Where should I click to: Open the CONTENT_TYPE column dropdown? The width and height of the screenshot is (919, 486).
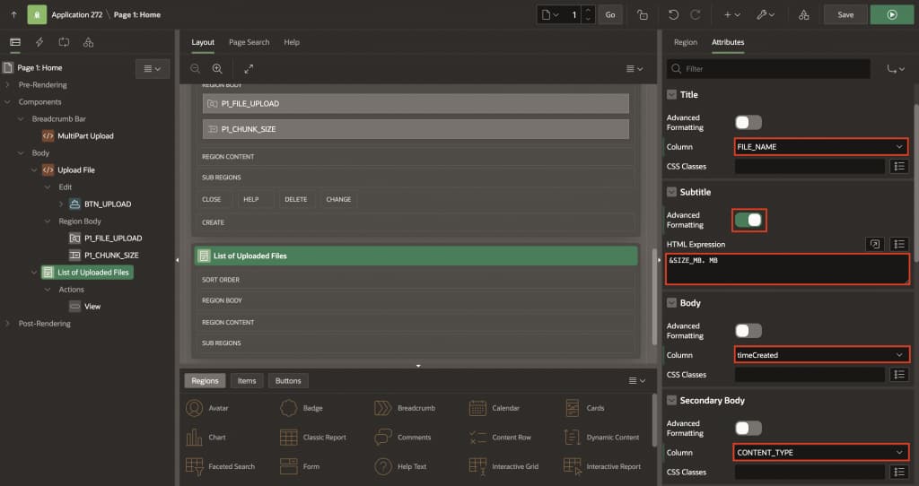tap(821, 453)
